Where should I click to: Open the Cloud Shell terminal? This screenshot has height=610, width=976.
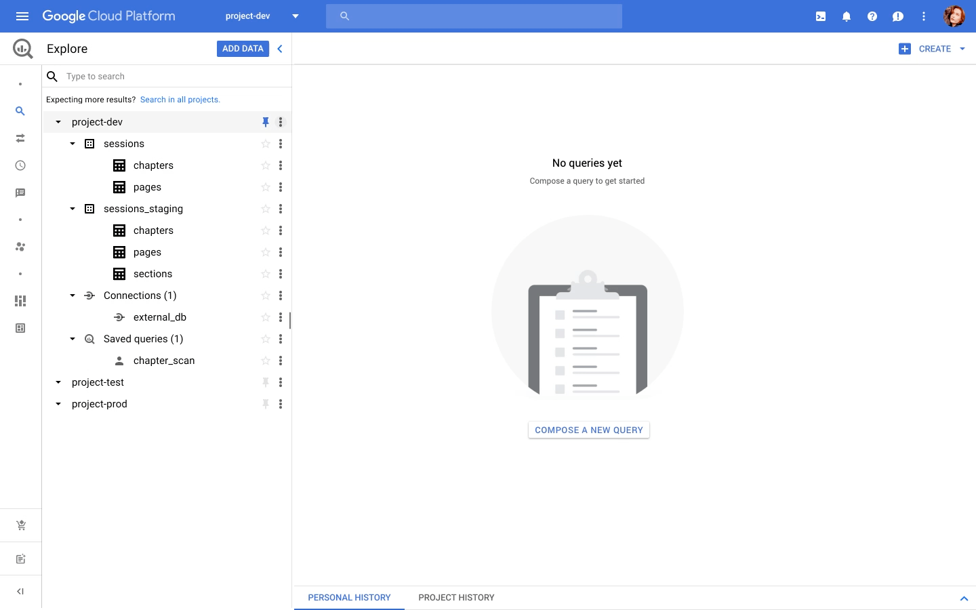coord(820,16)
